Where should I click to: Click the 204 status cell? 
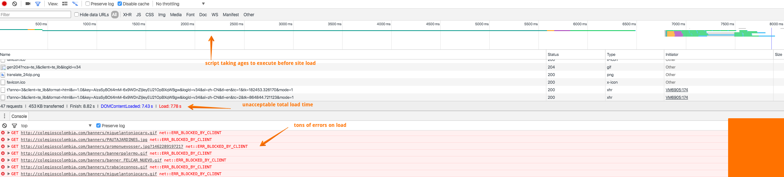[x=576, y=67]
